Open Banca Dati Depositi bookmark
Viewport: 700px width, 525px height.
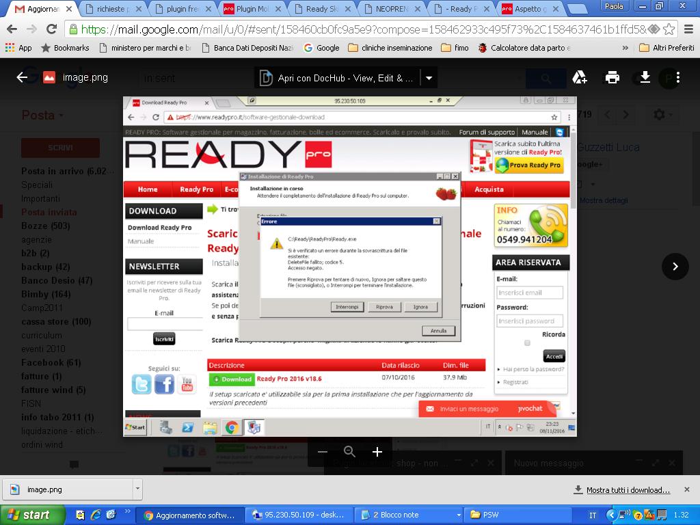(247, 48)
